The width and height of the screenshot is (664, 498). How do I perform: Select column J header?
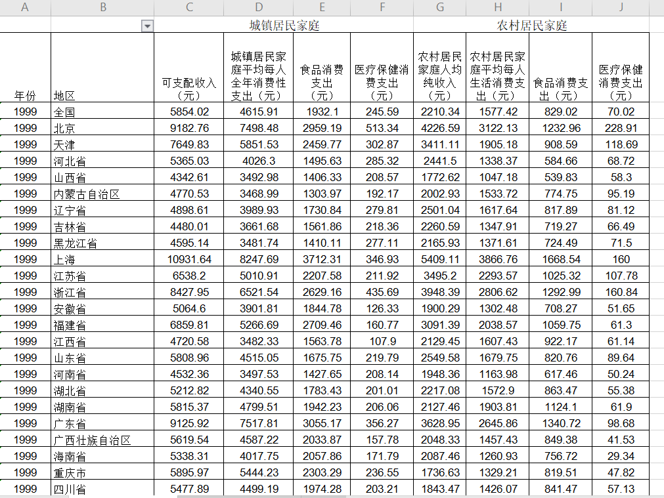(x=621, y=8)
